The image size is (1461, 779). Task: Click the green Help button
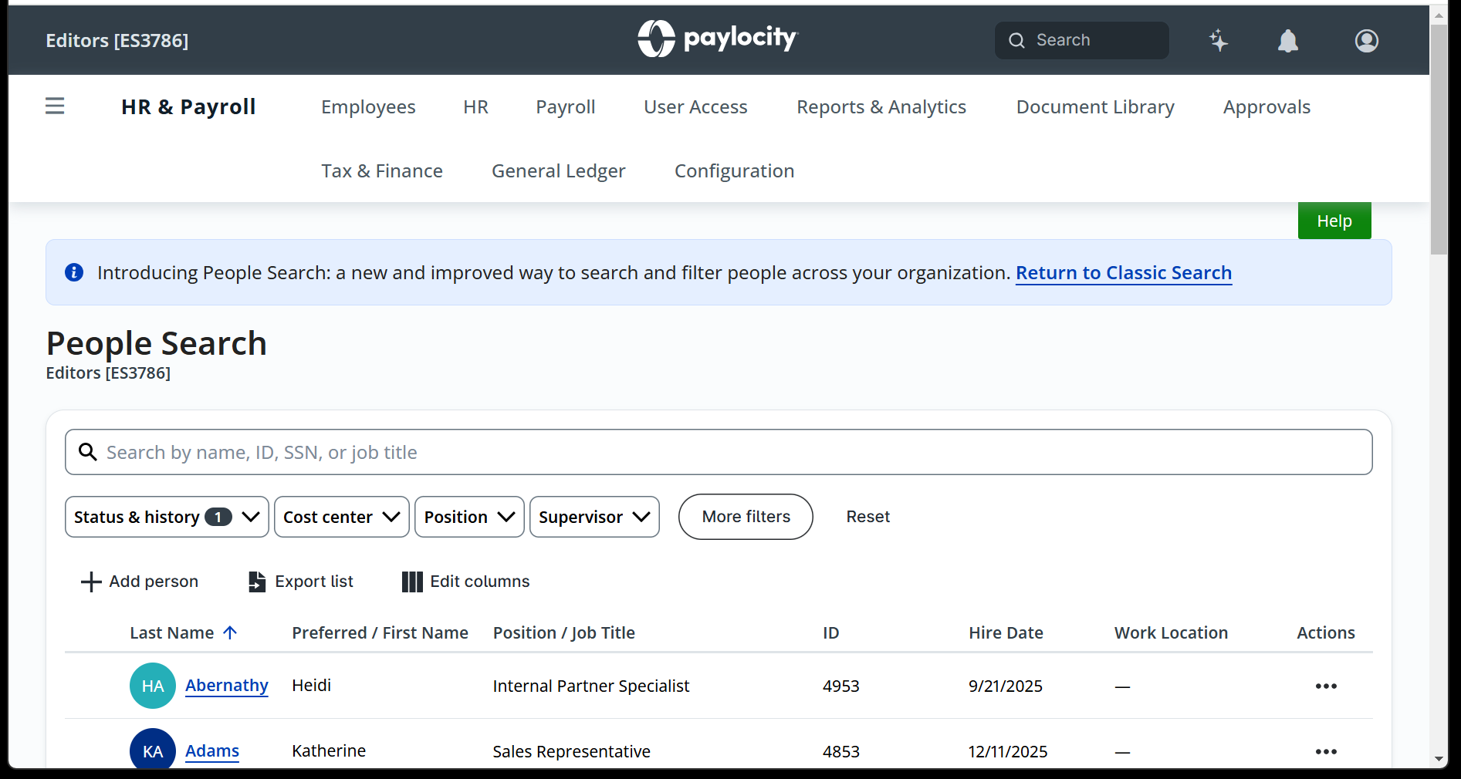[x=1334, y=220]
